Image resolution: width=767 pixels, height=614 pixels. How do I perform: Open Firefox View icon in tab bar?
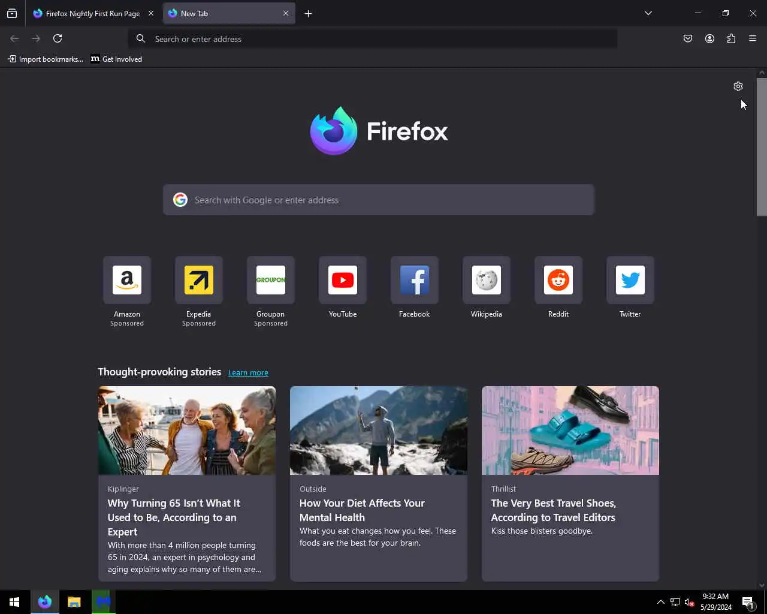[12, 13]
